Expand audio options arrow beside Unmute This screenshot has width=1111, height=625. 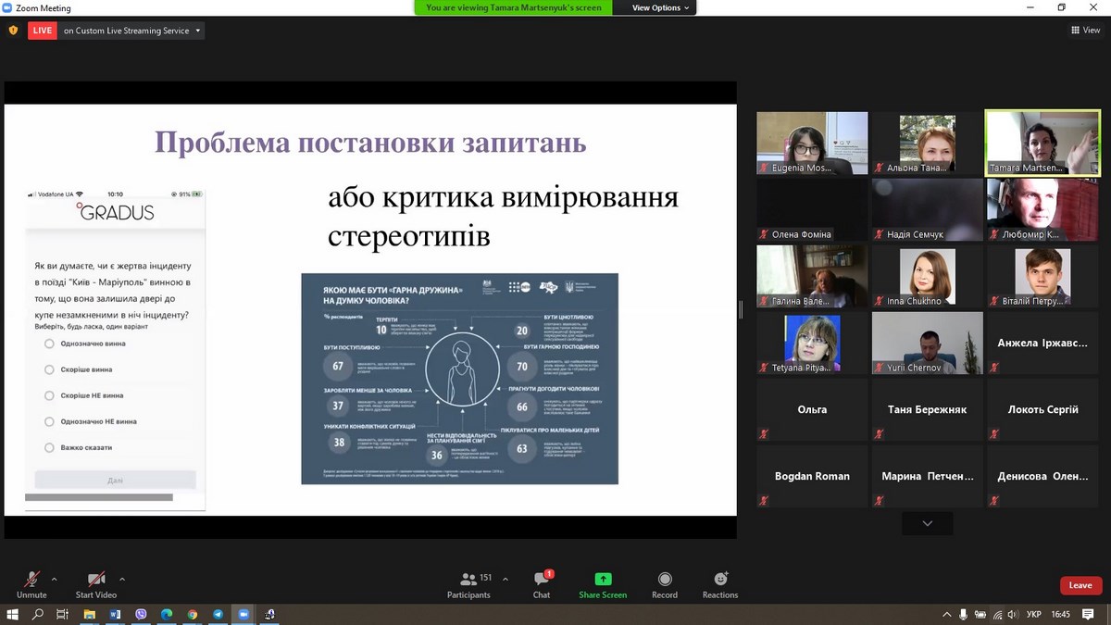coord(54,579)
